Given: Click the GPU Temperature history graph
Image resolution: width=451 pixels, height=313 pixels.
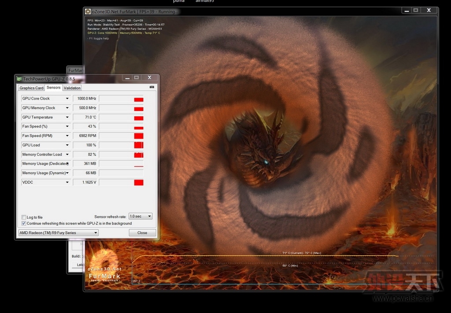Looking at the screenshot, I should (x=121, y=117).
